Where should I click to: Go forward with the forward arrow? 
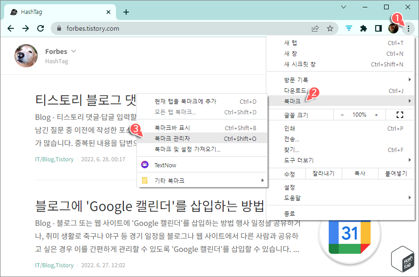coord(26,28)
